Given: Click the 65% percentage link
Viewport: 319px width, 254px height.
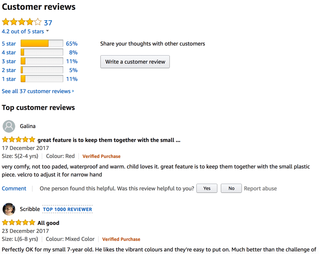Looking at the screenshot, I should coord(71,44).
